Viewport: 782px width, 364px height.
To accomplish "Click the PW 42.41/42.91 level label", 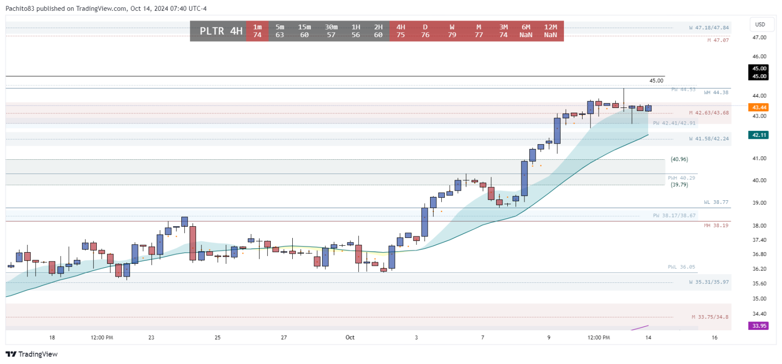I will (x=674, y=123).
